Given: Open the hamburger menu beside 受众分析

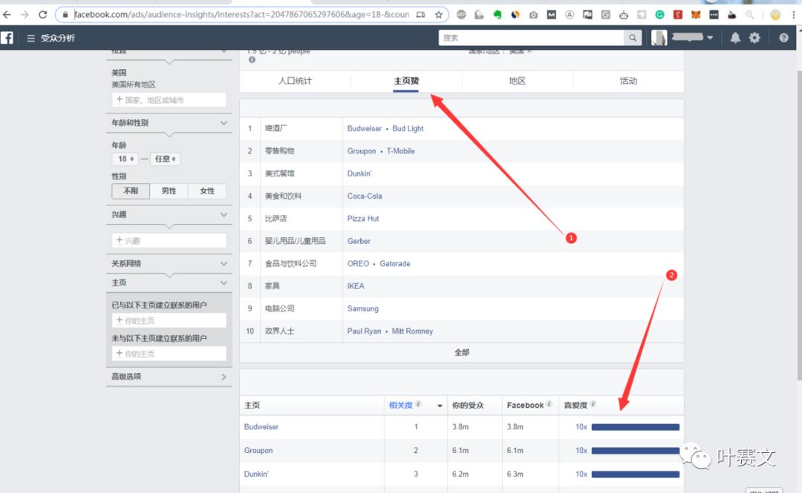Looking at the screenshot, I should (30, 39).
